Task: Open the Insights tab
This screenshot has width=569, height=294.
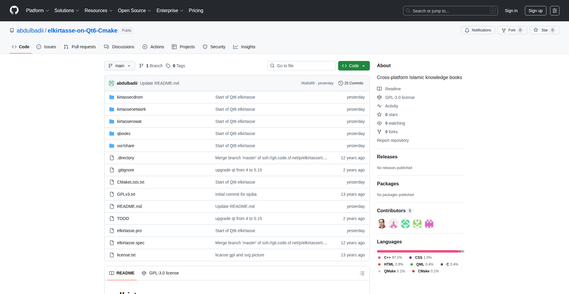Action: pyautogui.click(x=244, y=47)
